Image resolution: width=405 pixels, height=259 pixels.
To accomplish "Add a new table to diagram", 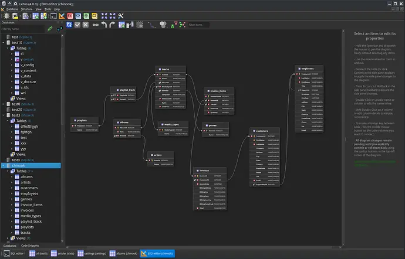I will tap(122, 25).
